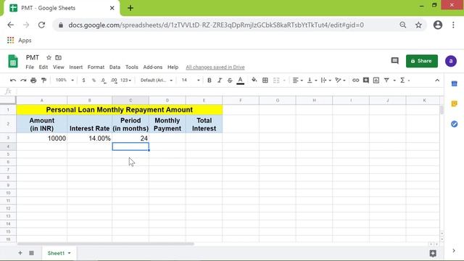Open the Explore button
This screenshot has height=261, width=464.
[433, 253]
